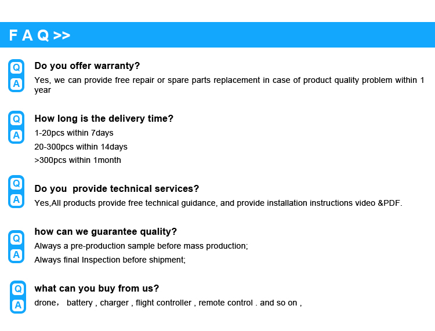Click 'Do you provide technical services?' heading
Image resolution: width=435 pixels, height=331 pixels.
(x=117, y=189)
